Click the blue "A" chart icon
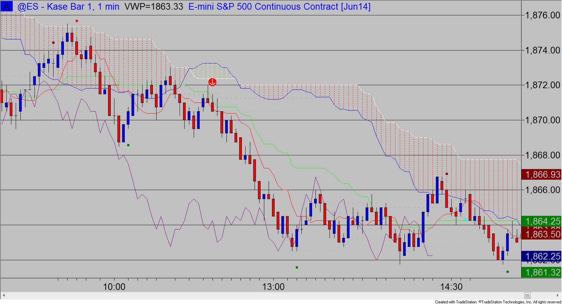562x304 pixels. (6, 6)
